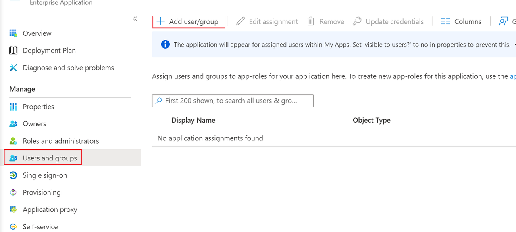Click the Diagnose and solve problems wrench icon
516x232 pixels.
[x=13, y=68]
